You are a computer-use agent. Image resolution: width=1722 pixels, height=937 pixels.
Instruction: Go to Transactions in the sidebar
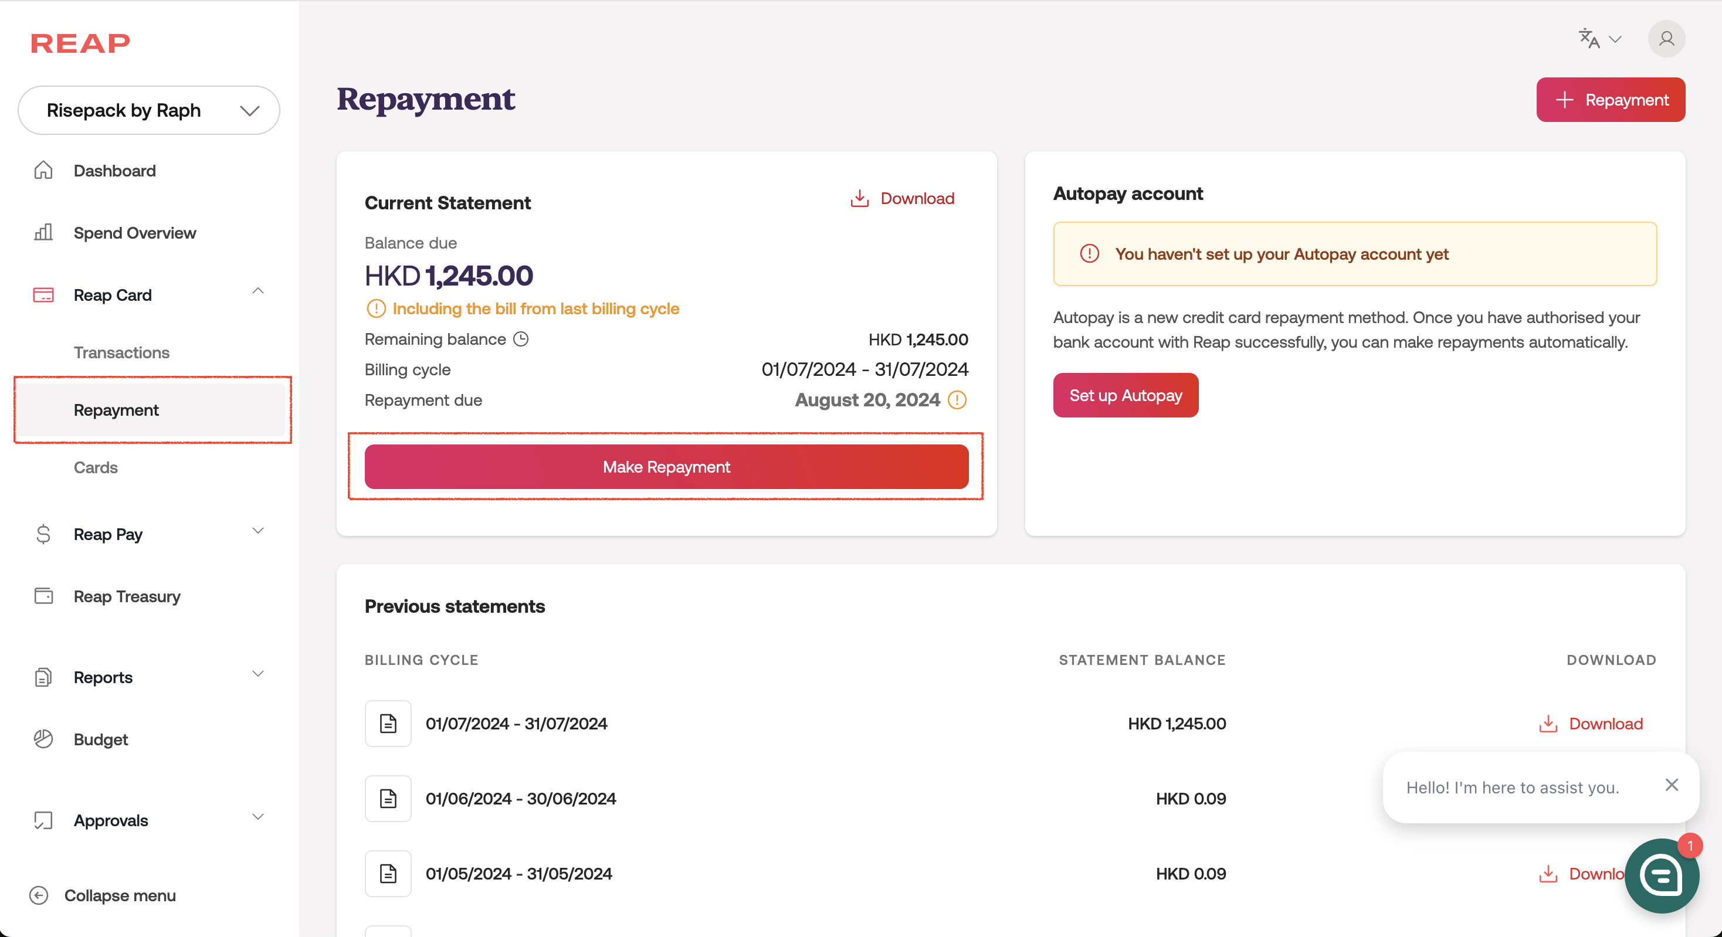pyautogui.click(x=121, y=353)
